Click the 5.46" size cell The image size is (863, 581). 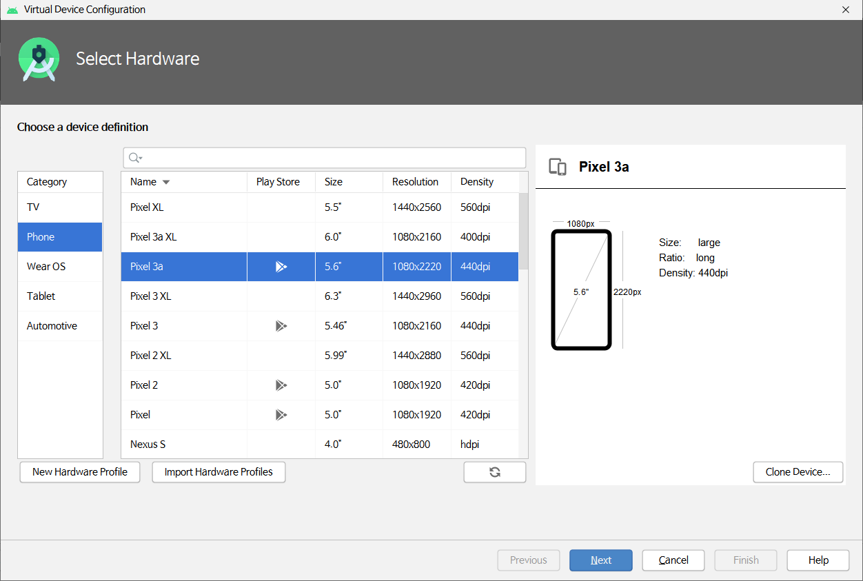[x=349, y=326]
